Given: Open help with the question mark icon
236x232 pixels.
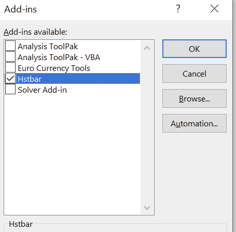Looking at the screenshot, I should [x=178, y=9].
